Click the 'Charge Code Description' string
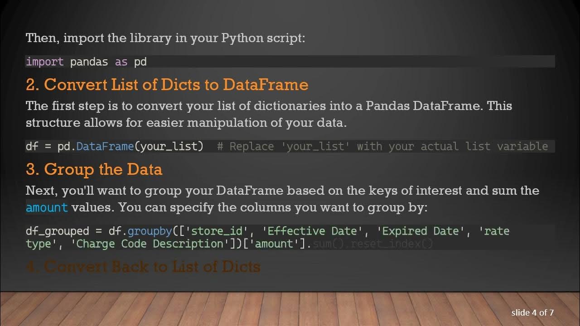 (x=150, y=244)
